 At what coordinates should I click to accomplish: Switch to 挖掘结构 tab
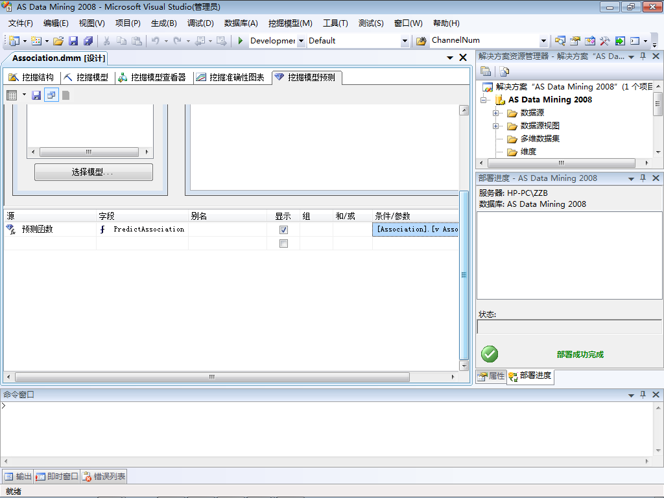[31, 77]
